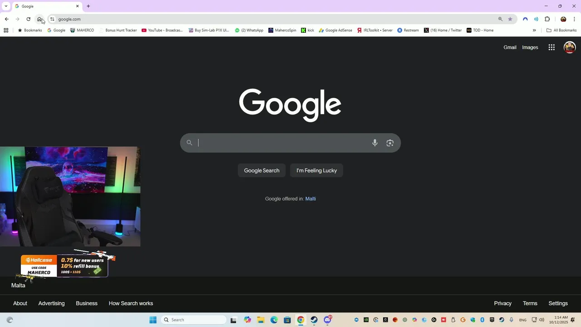Viewport: 581px width, 327px height.
Task: Open the Buy Sim-Lab P1X bookmark
Action: [x=209, y=30]
